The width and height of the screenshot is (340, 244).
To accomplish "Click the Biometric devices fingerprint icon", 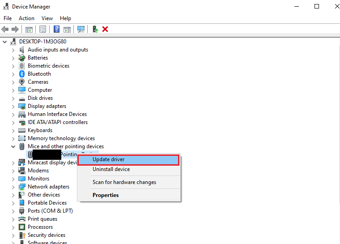I will point(21,66).
